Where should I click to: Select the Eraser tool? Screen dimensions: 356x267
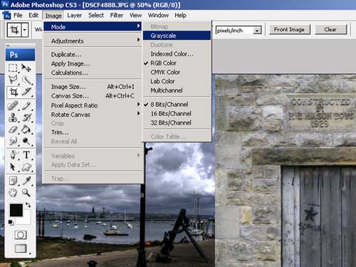pos(13,130)
